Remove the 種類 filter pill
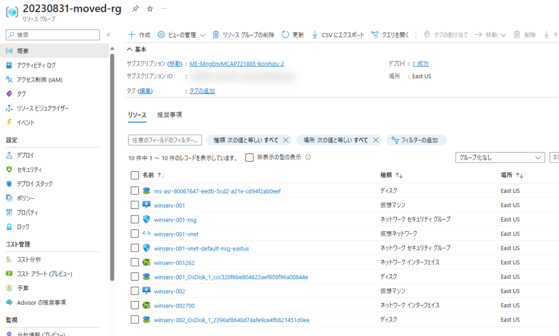The image size is (559, 336). (286, 140)
